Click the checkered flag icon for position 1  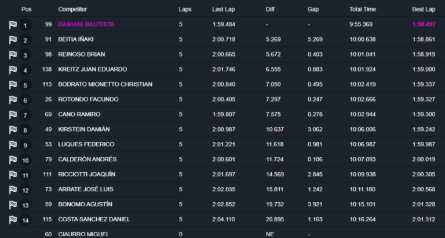click(13, 25)
